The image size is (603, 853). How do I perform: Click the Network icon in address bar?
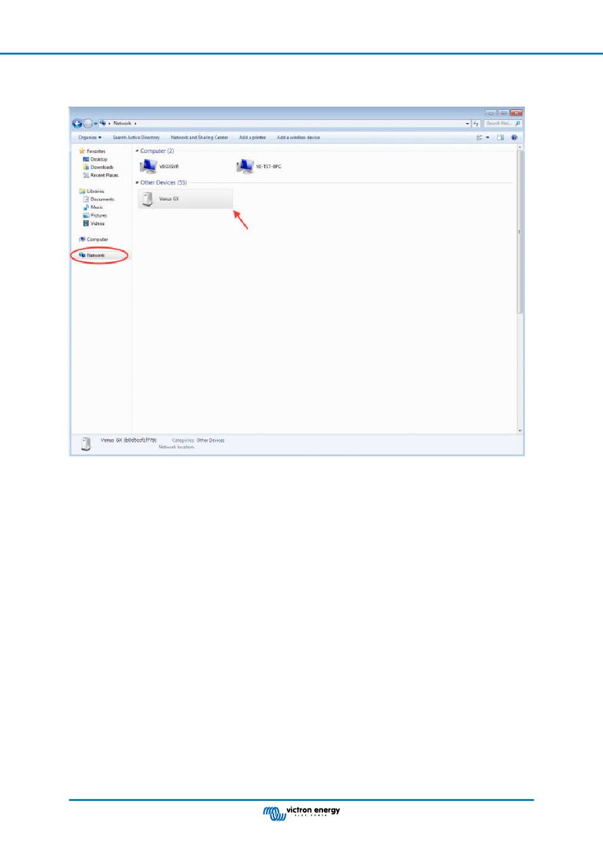coord(103,123)
